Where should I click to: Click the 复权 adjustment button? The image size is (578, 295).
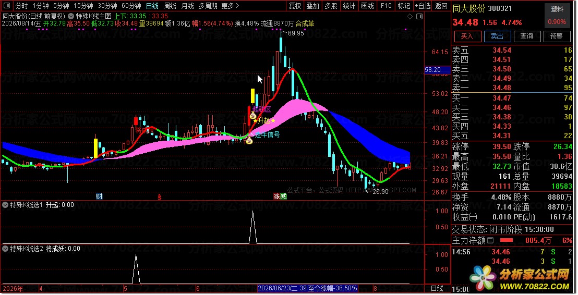295,6
